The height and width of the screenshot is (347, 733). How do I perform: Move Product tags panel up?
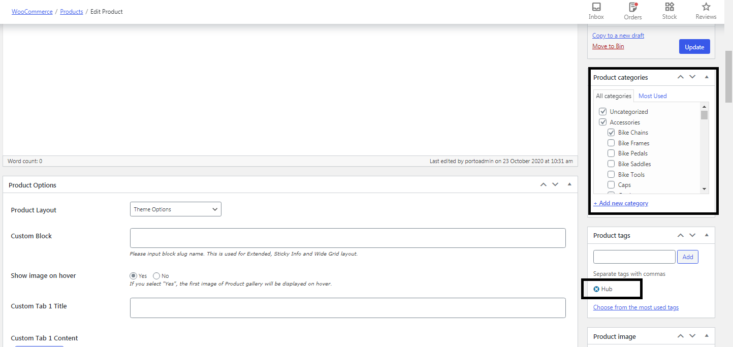click(x=681, y=235)
